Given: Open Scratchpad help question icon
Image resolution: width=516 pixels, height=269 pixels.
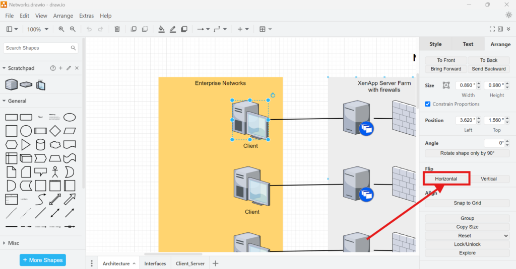Looking at the screenshot, I should pos(52,68).
